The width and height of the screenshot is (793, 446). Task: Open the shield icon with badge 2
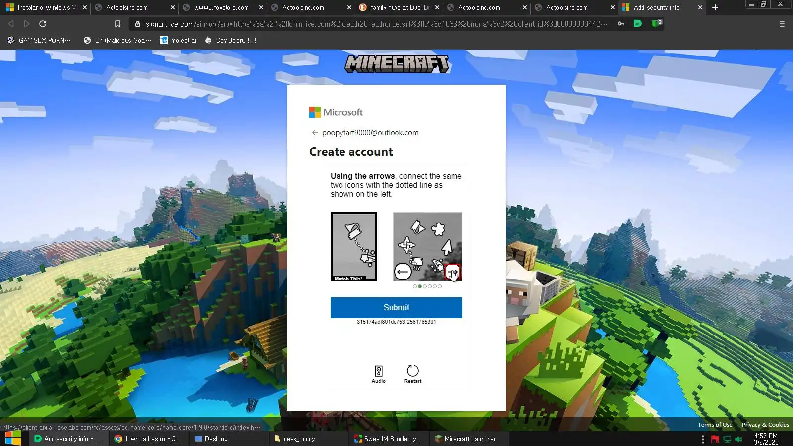656,23
